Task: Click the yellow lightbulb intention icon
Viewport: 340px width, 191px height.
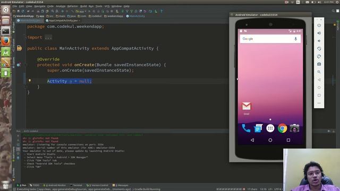Action: tap(30, 81)
